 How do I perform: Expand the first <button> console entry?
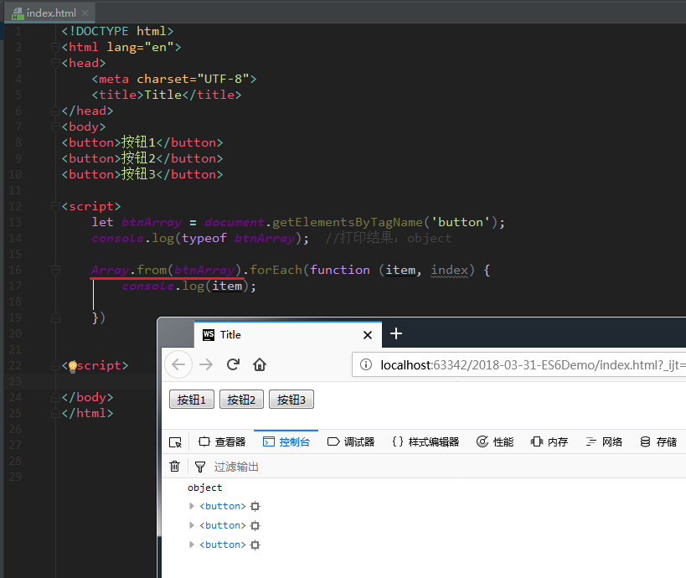[x=192, y=506]
